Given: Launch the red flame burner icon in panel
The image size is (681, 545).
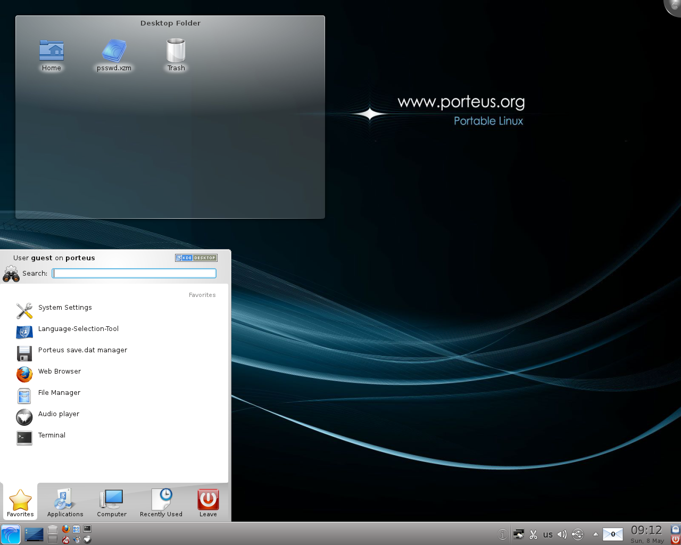Looking at the screenshot, I should coord(65,540).
